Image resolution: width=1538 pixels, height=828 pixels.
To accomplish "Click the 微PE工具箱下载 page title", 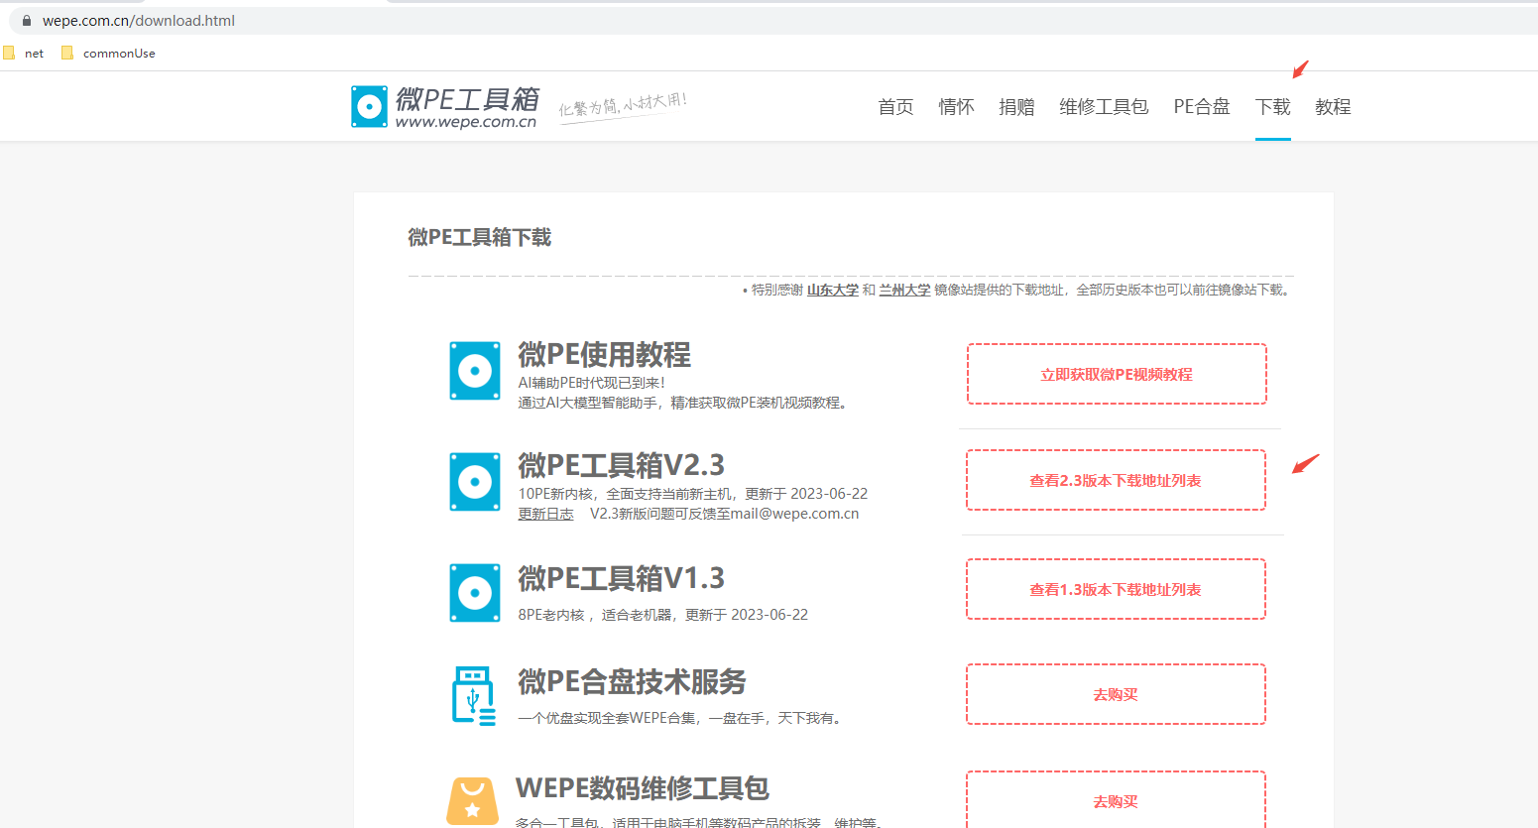I will [x=479, y=237].
